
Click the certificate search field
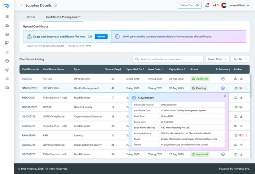(168, 59)
